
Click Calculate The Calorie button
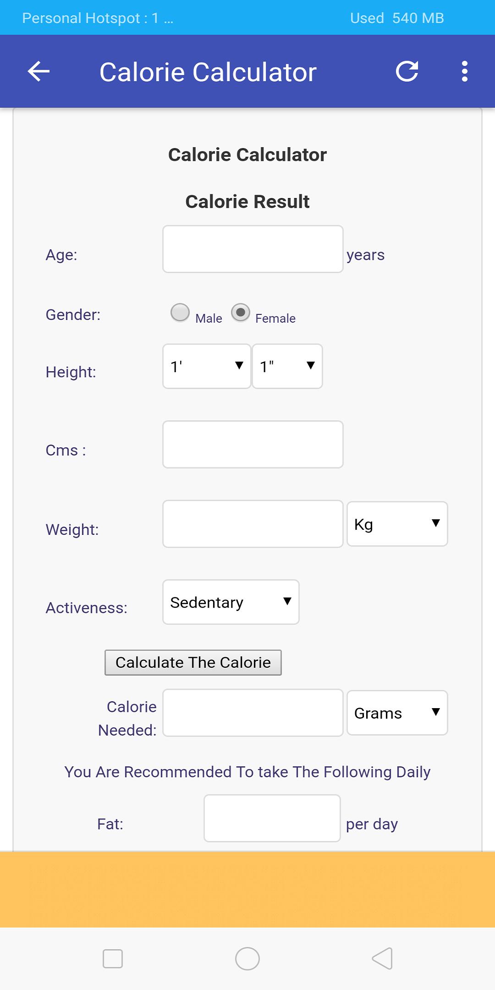coord(193,662)
